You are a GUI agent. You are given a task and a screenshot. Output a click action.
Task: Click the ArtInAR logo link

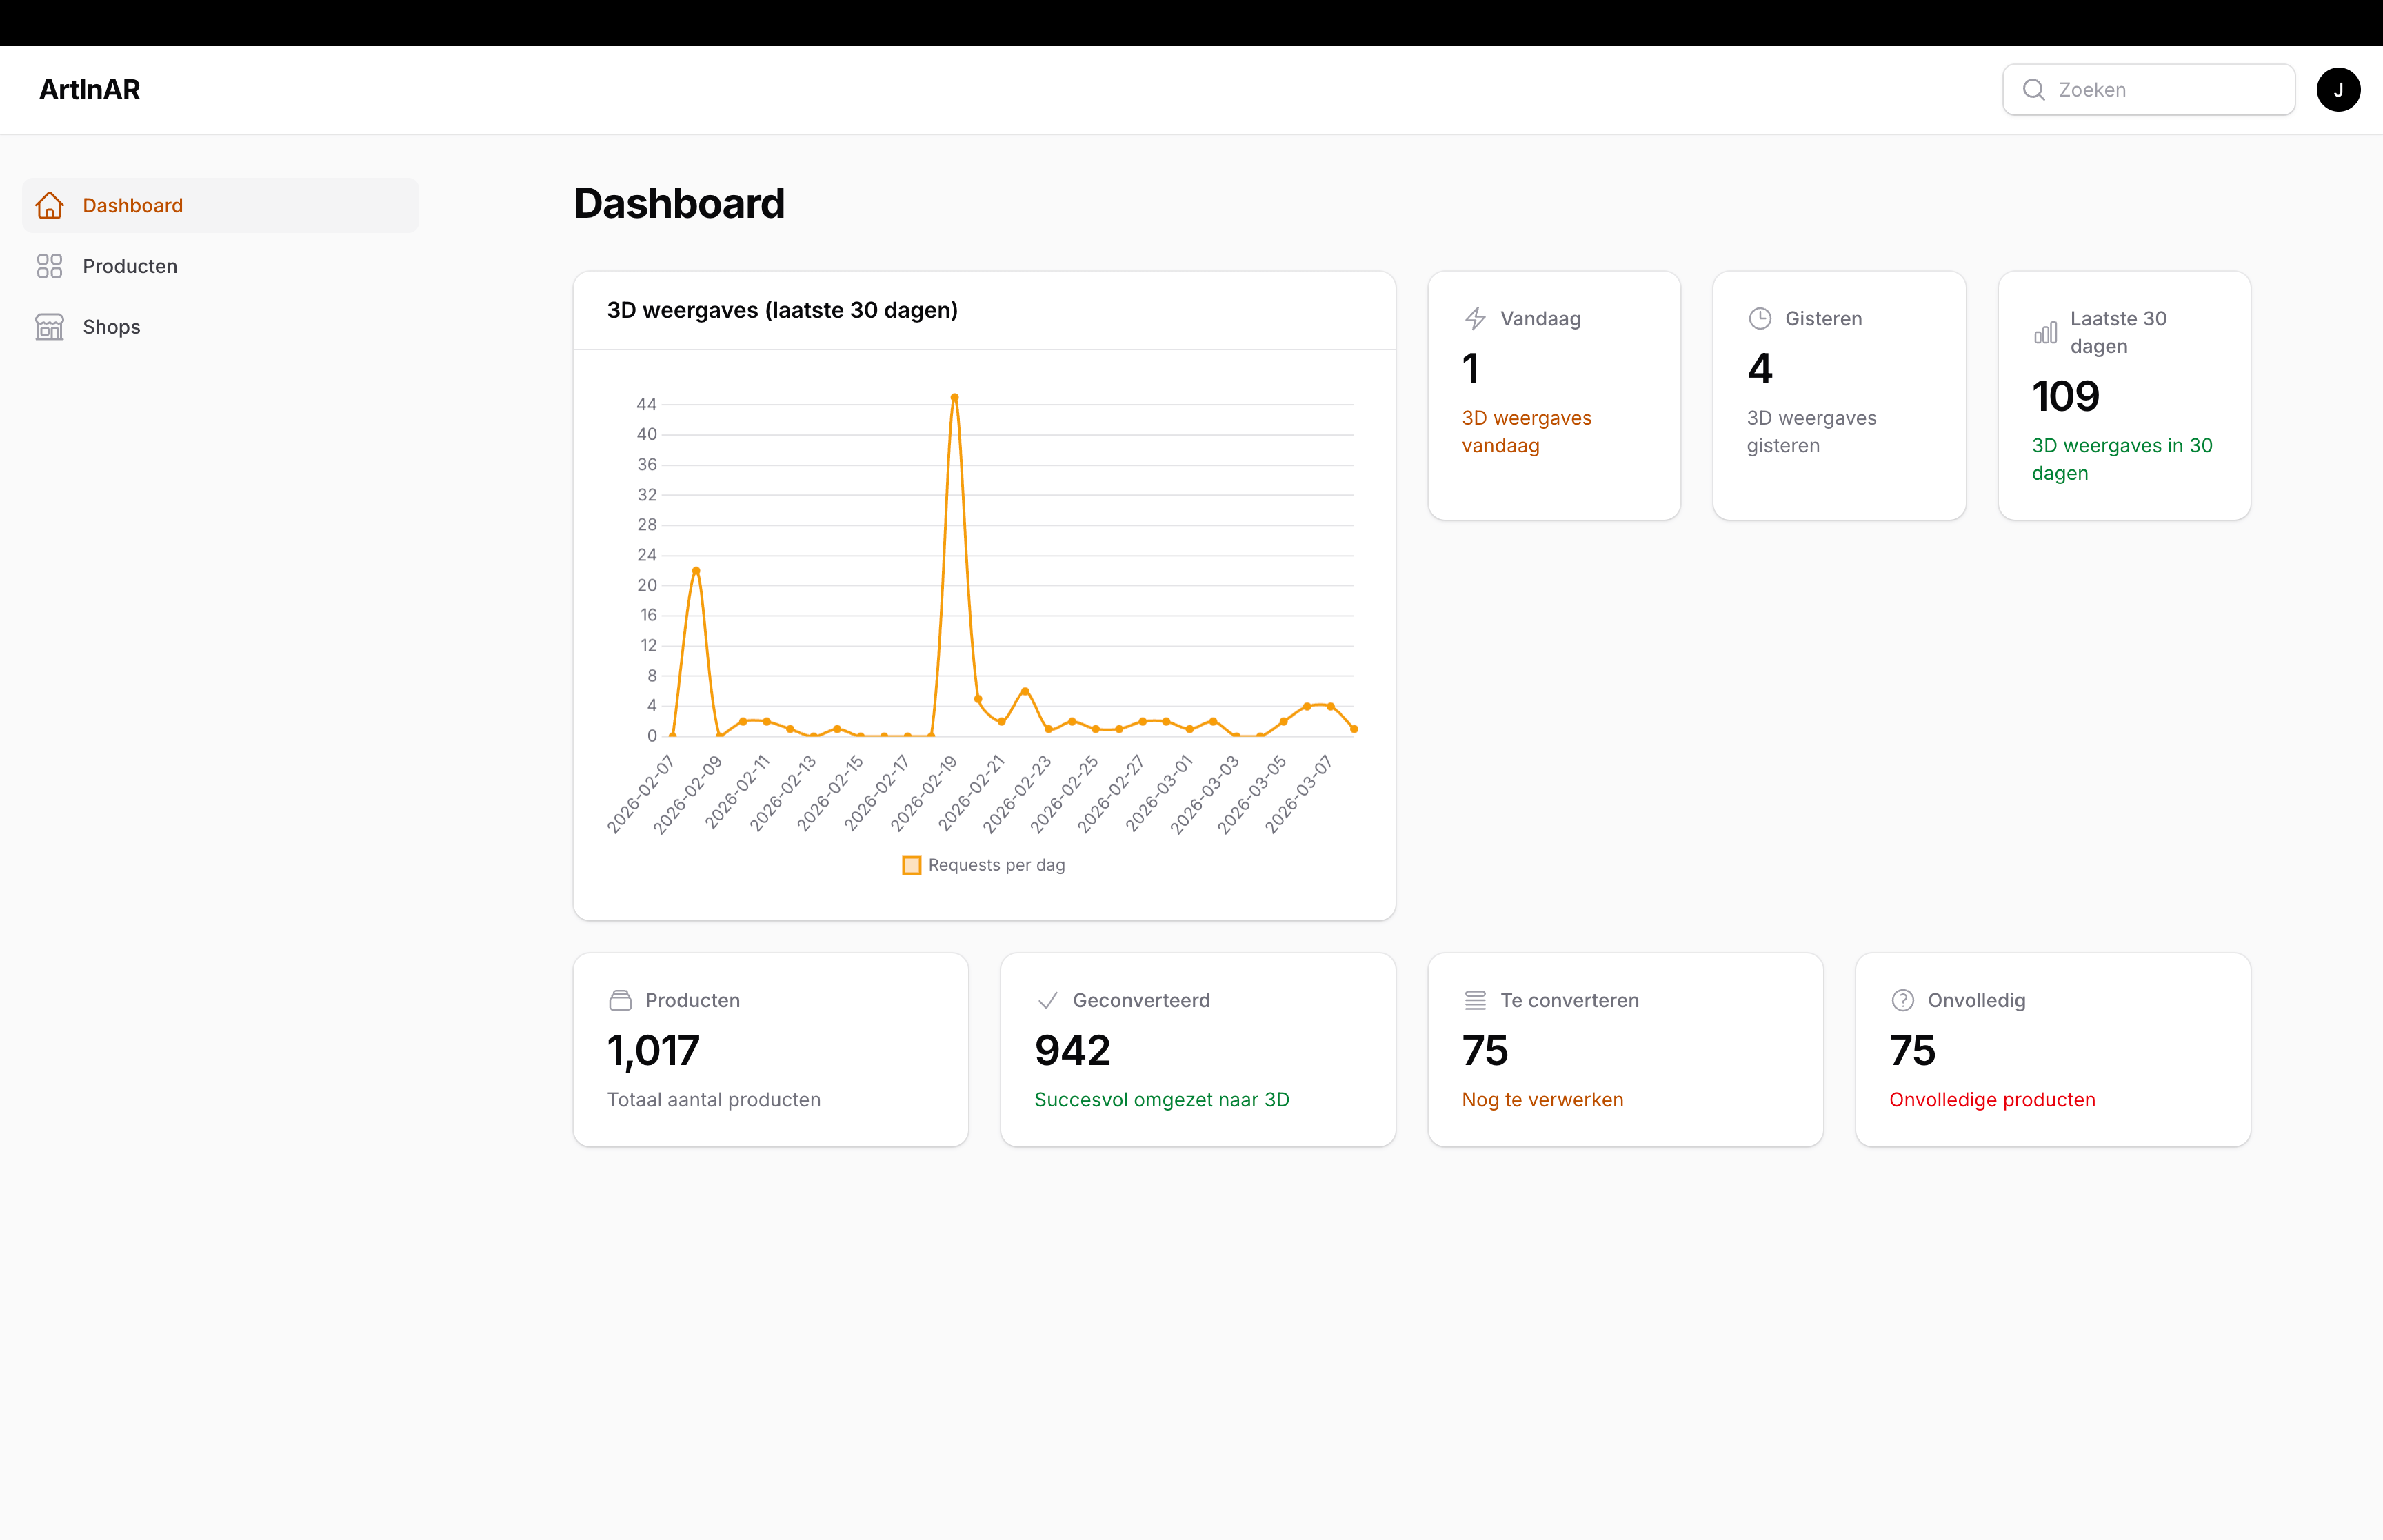(89, 90)
